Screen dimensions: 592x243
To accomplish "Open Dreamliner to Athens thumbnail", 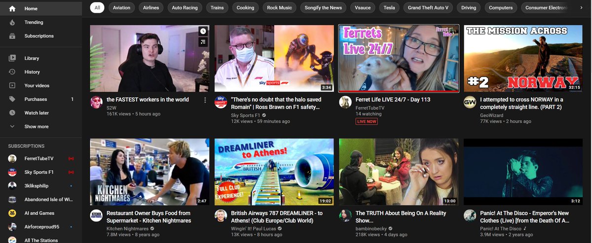I will (274, 172).
